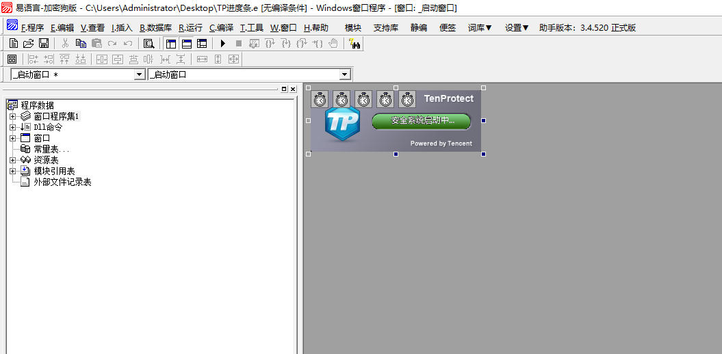The image size is (722, 354).
Task: Open the 词库▼ dropdown menu
Action: click(480, 27)
